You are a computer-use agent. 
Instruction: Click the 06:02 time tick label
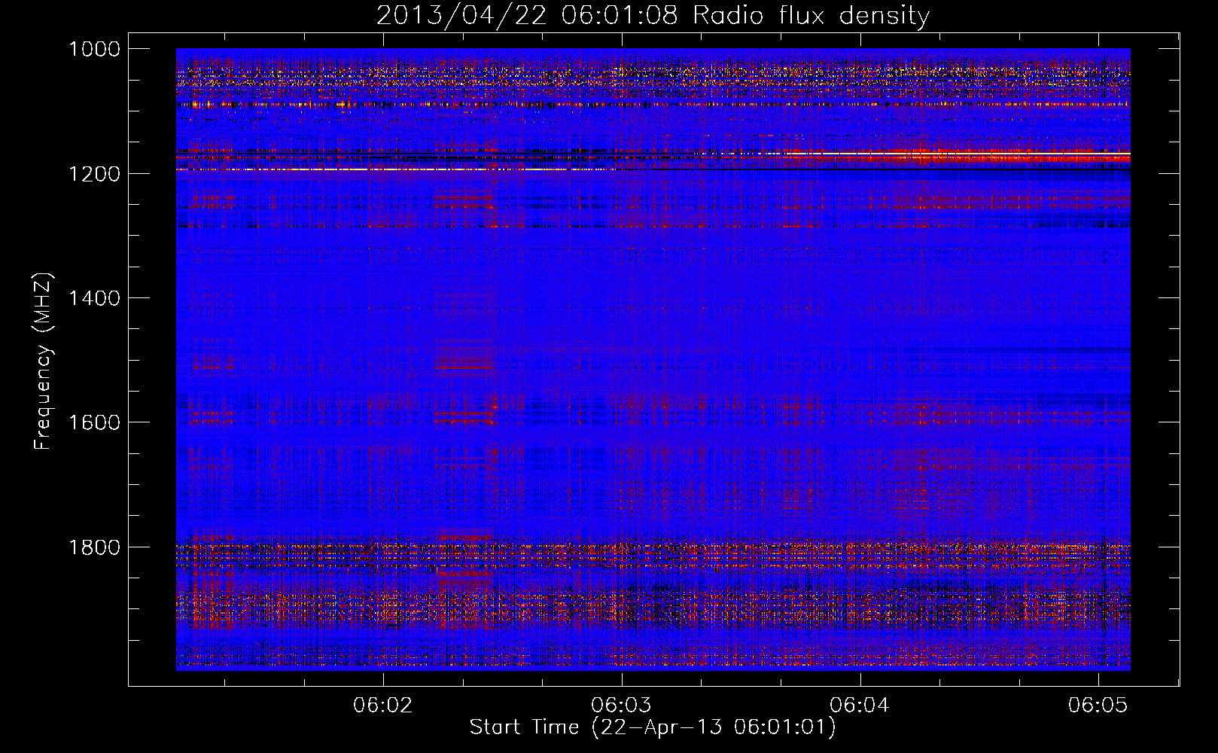pyautogui.click(x=384, y=706)
